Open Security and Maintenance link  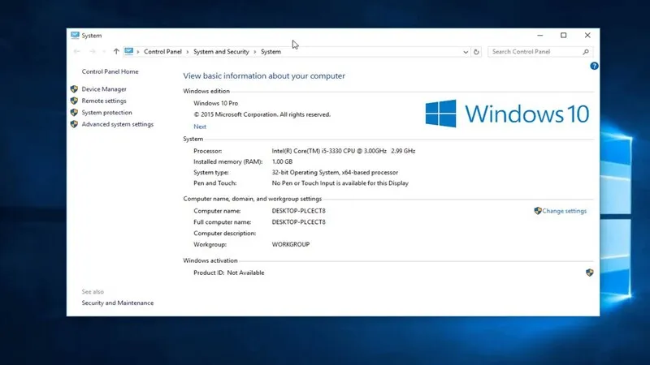pyautogui.click(x=117, y=303)
